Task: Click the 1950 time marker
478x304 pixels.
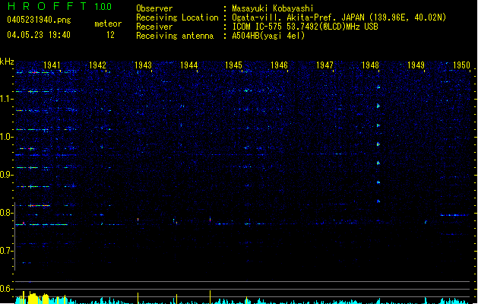Action: click(461, 65)
